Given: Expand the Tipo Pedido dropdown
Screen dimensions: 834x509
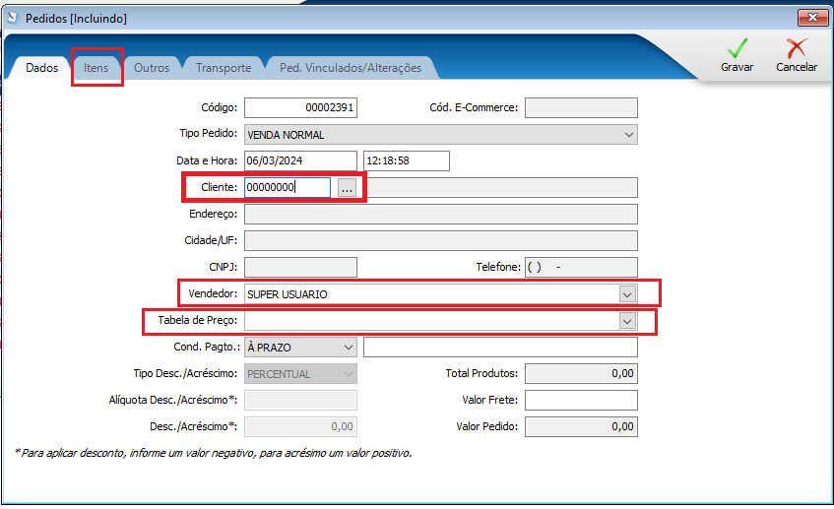Looking at the screenshot, I should click(x=628, y=135).
